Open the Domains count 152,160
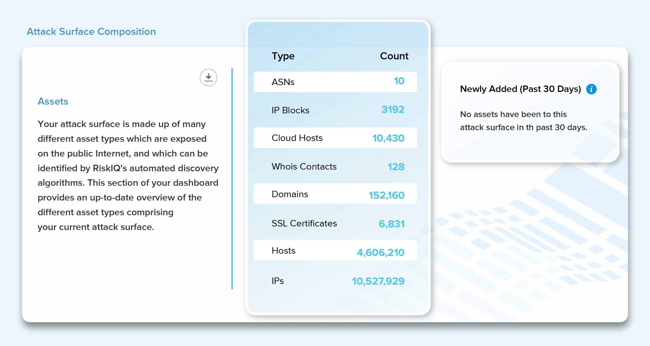650x346 pixels. (386, 195)
